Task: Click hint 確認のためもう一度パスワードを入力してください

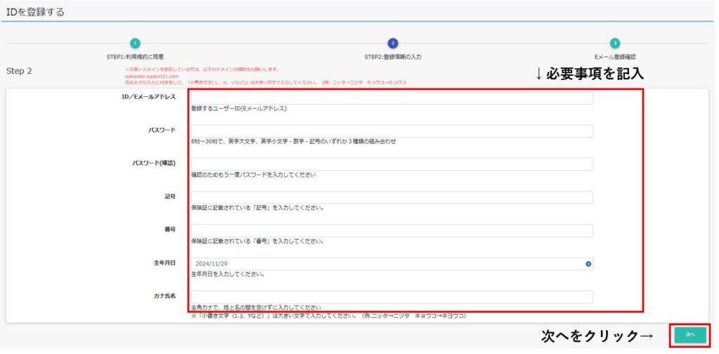Action: (253, 175)
